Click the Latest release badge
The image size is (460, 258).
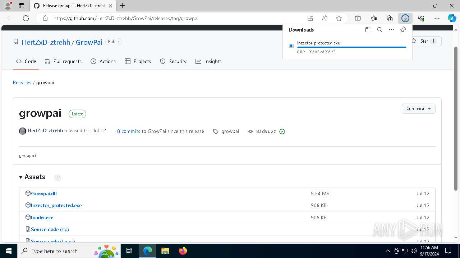pos(77,114)
